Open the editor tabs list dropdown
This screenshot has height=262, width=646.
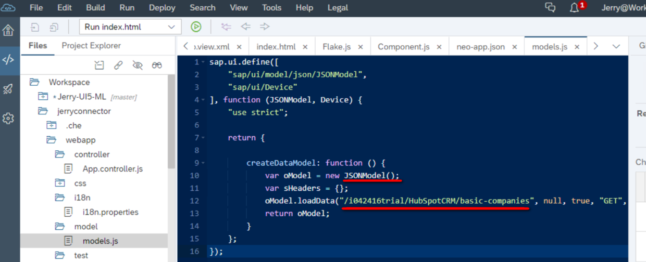tap(616, 46)
